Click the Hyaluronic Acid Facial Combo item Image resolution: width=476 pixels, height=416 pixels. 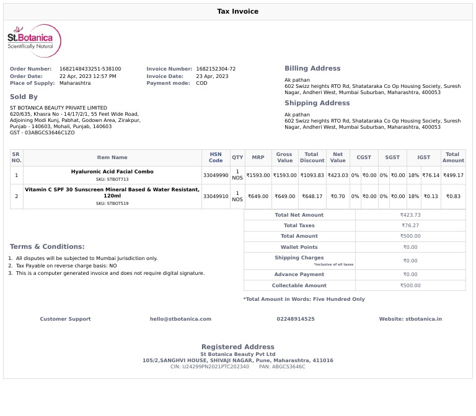point(112,171)
